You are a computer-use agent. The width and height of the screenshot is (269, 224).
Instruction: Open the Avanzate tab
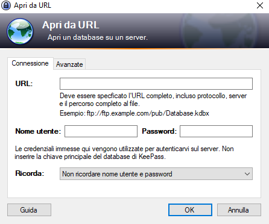[69, 64]
